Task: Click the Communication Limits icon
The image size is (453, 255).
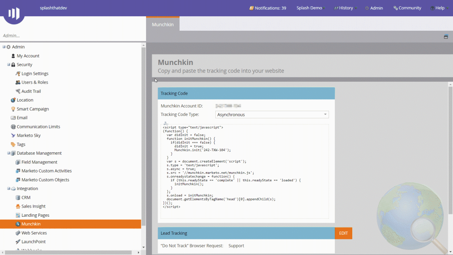Action: pos(13,127)
